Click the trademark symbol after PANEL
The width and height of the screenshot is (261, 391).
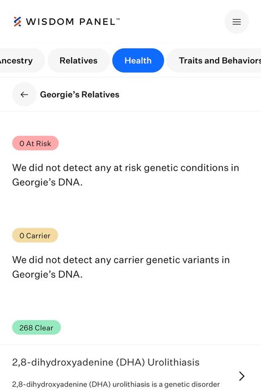click(118, 19)
